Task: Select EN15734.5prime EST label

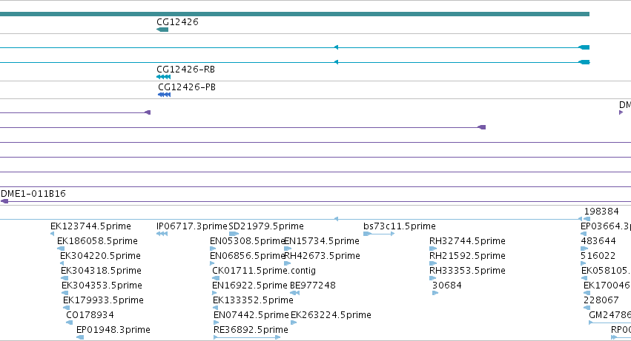Action: pos(322,241)
